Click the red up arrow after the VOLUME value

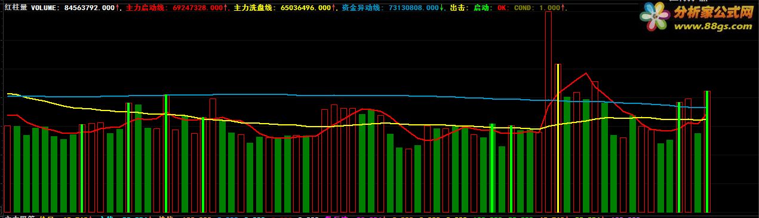tap(118, 8)
